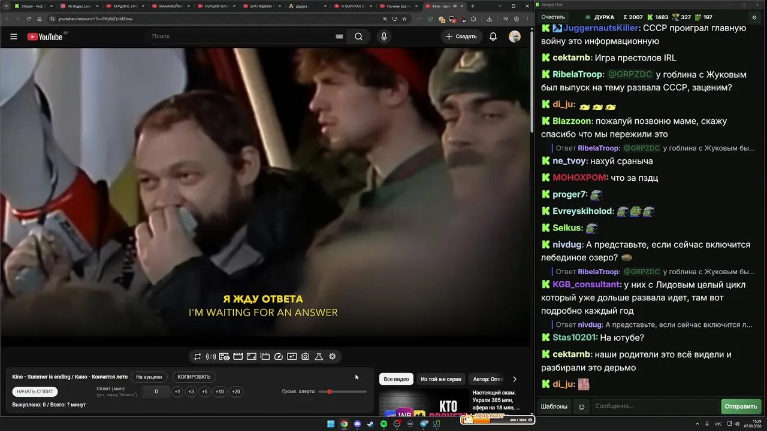The height and width of the screenshot is (431, 767).
Task: Click the Отправить send button
Action: pos(741,406)
